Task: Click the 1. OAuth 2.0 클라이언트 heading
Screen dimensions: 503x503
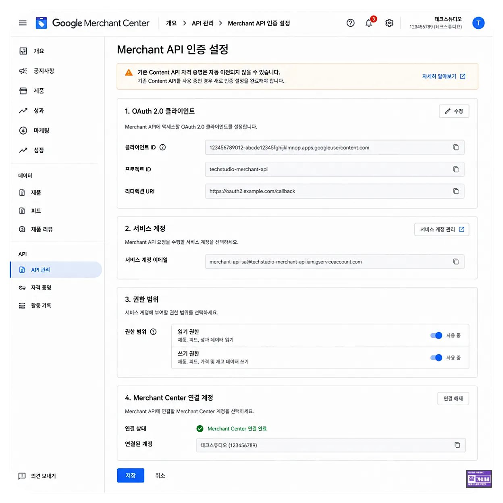Action: coord(160,111)
